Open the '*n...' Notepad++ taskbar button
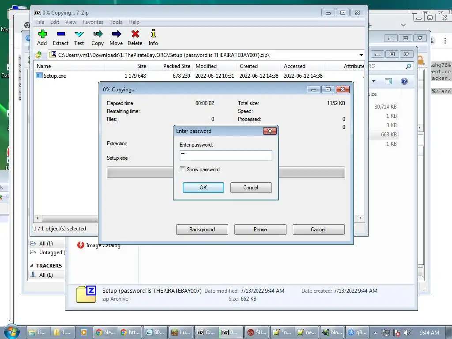 (x=282, y=332)
